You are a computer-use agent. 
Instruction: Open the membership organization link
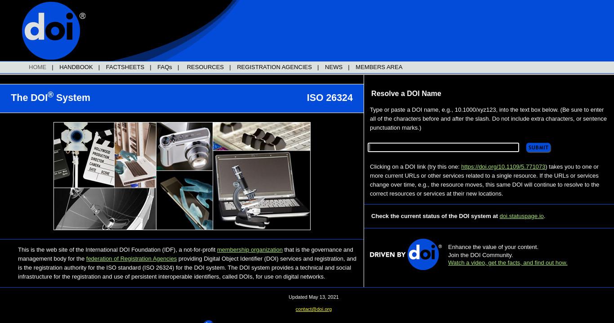[250, 250]
